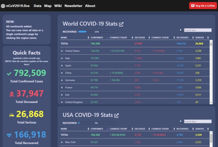
Task: Open World COVID-19 Stats external link icon
Action: 121,24
